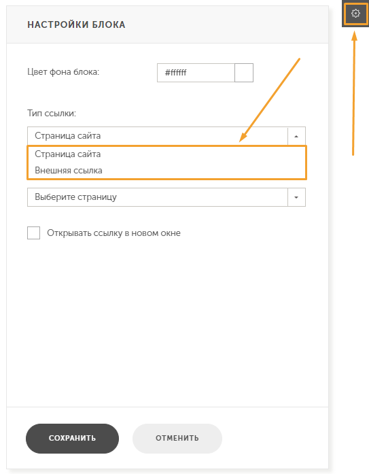Enable Открывать ссылку в новом окне checkbox
Viewport: 369px width, 474px height.
33,233
